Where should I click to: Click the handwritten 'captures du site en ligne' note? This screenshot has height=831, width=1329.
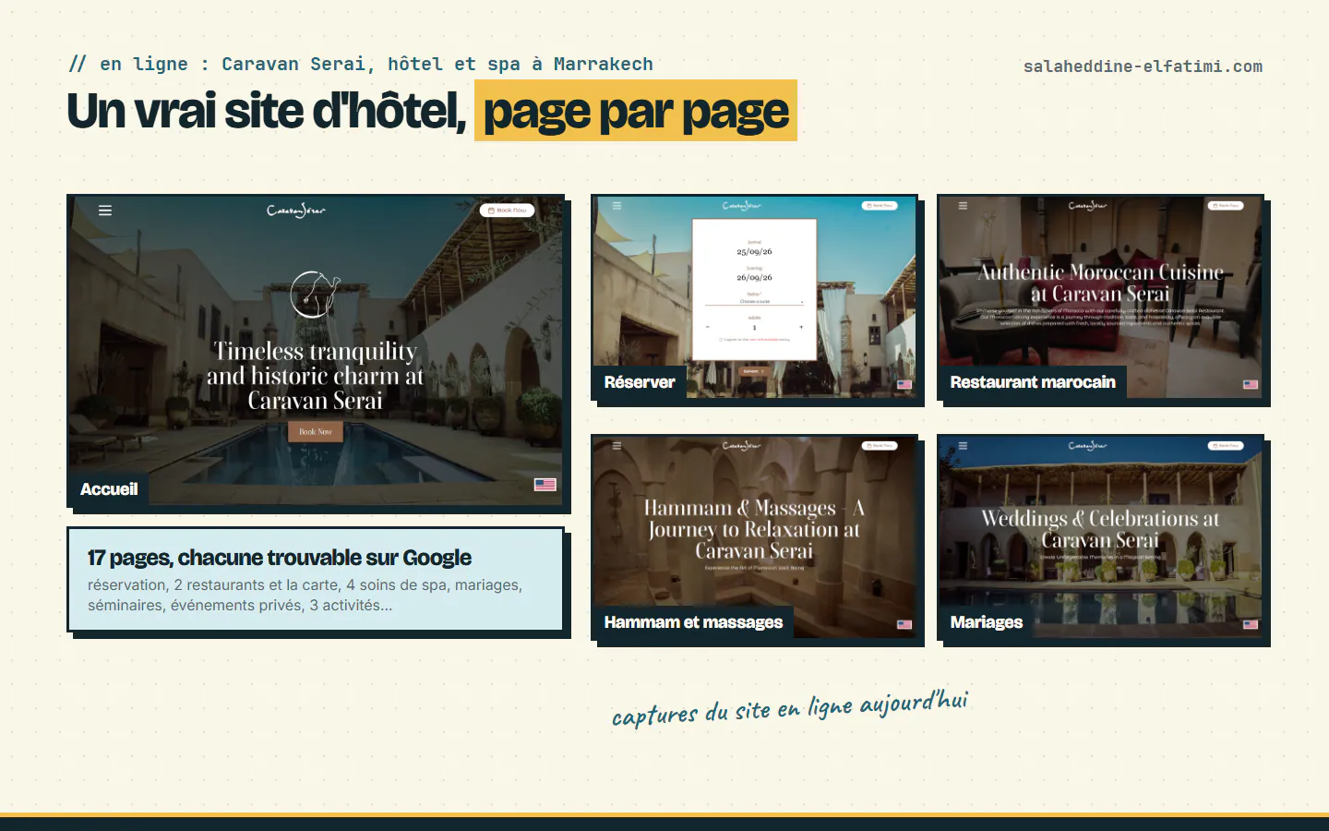click(790, 708)
